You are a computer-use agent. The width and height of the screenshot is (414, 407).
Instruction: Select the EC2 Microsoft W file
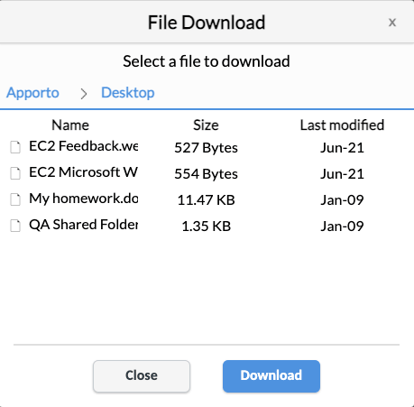[x=83, y=172]
